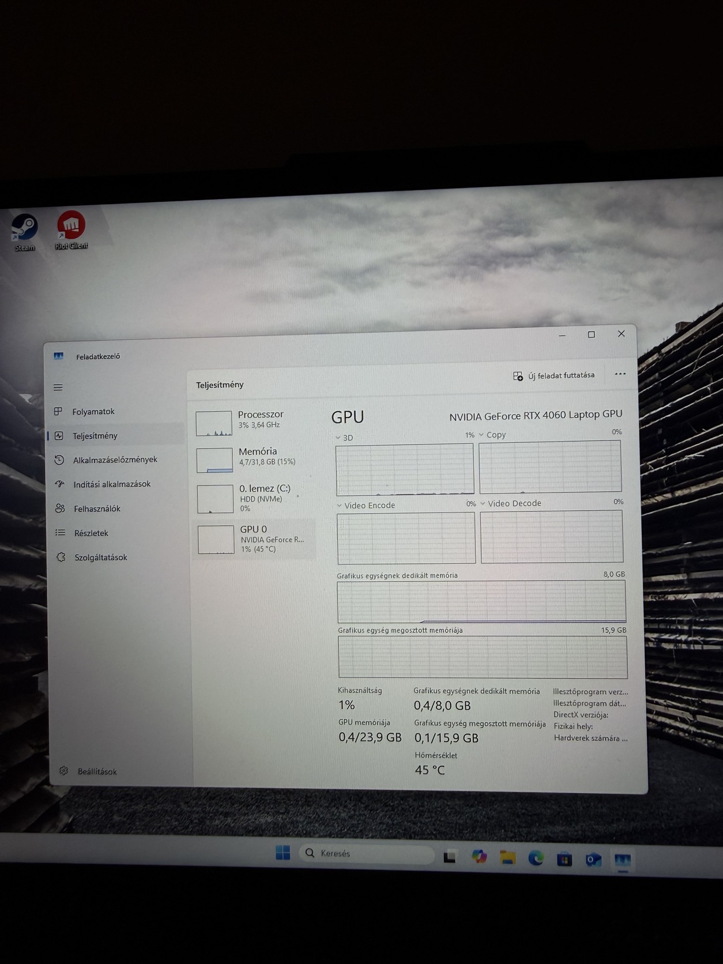The height and width of the screenshot is (964, 723).
Task: Click the 45 °C Hőmérséklet value
Action: 430,770
